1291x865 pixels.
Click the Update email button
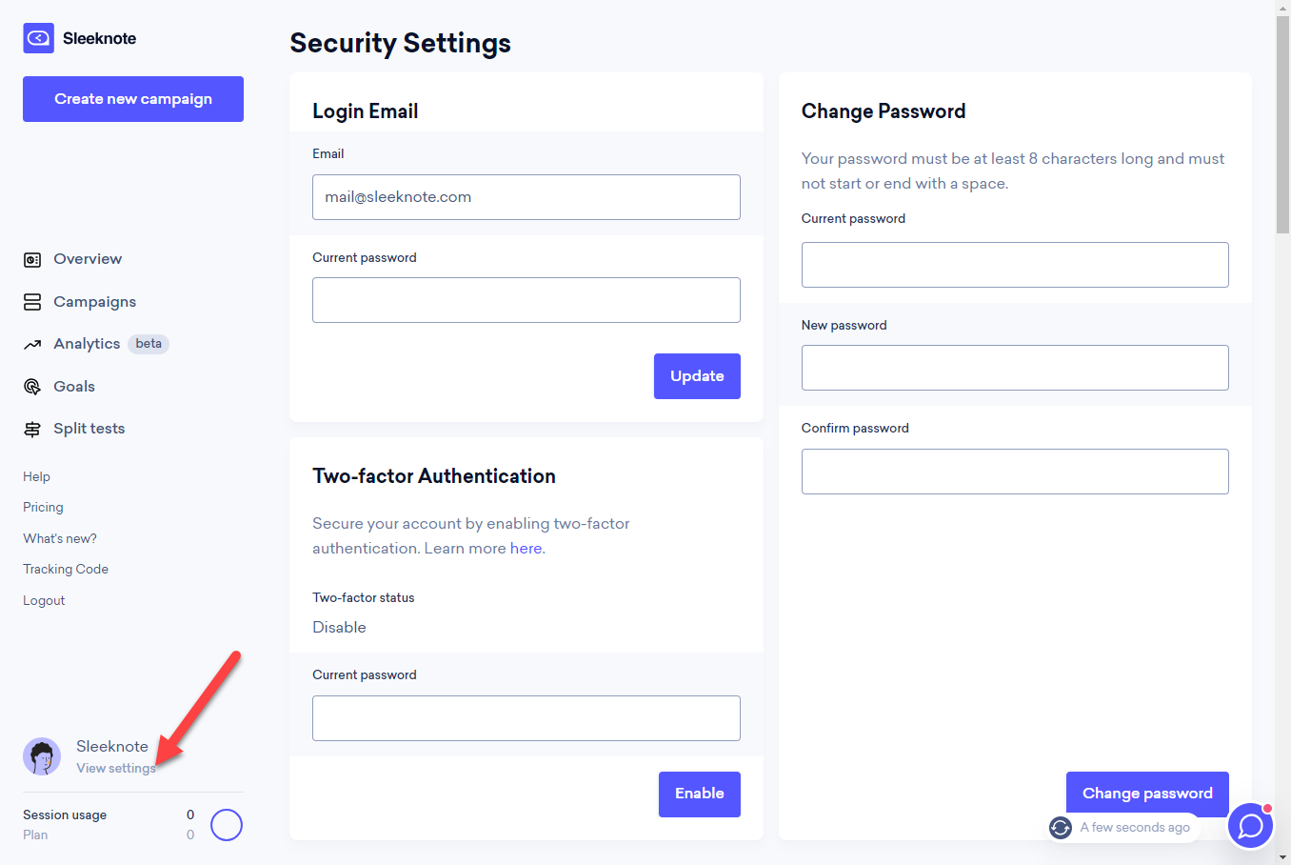[x=697, y=376]
